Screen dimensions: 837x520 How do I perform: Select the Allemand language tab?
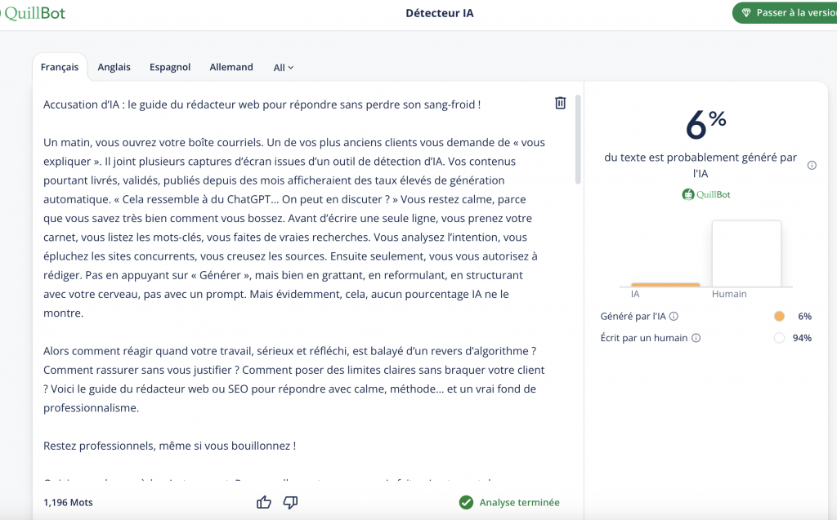pyautogui.click(x=231, y=67)
